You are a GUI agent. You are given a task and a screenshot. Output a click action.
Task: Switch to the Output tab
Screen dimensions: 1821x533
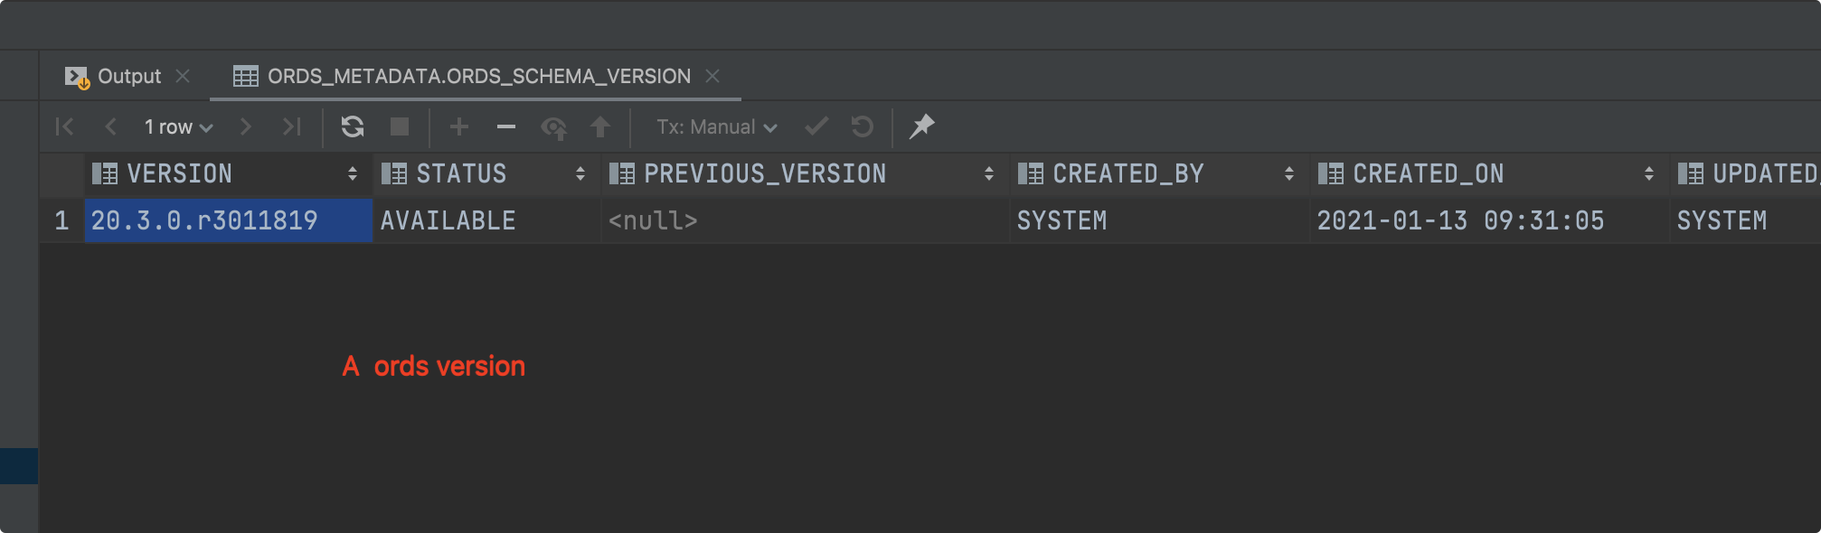(128, 77)
